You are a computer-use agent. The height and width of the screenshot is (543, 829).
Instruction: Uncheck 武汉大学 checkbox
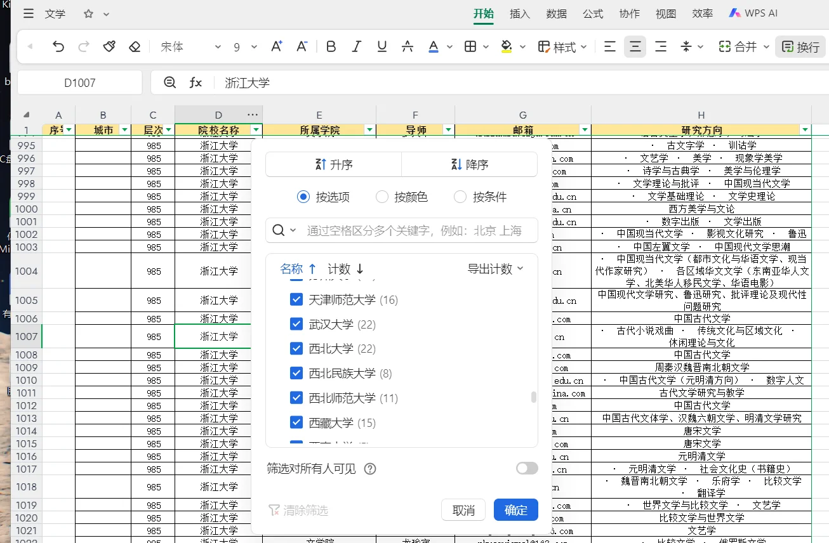(296, 324)
